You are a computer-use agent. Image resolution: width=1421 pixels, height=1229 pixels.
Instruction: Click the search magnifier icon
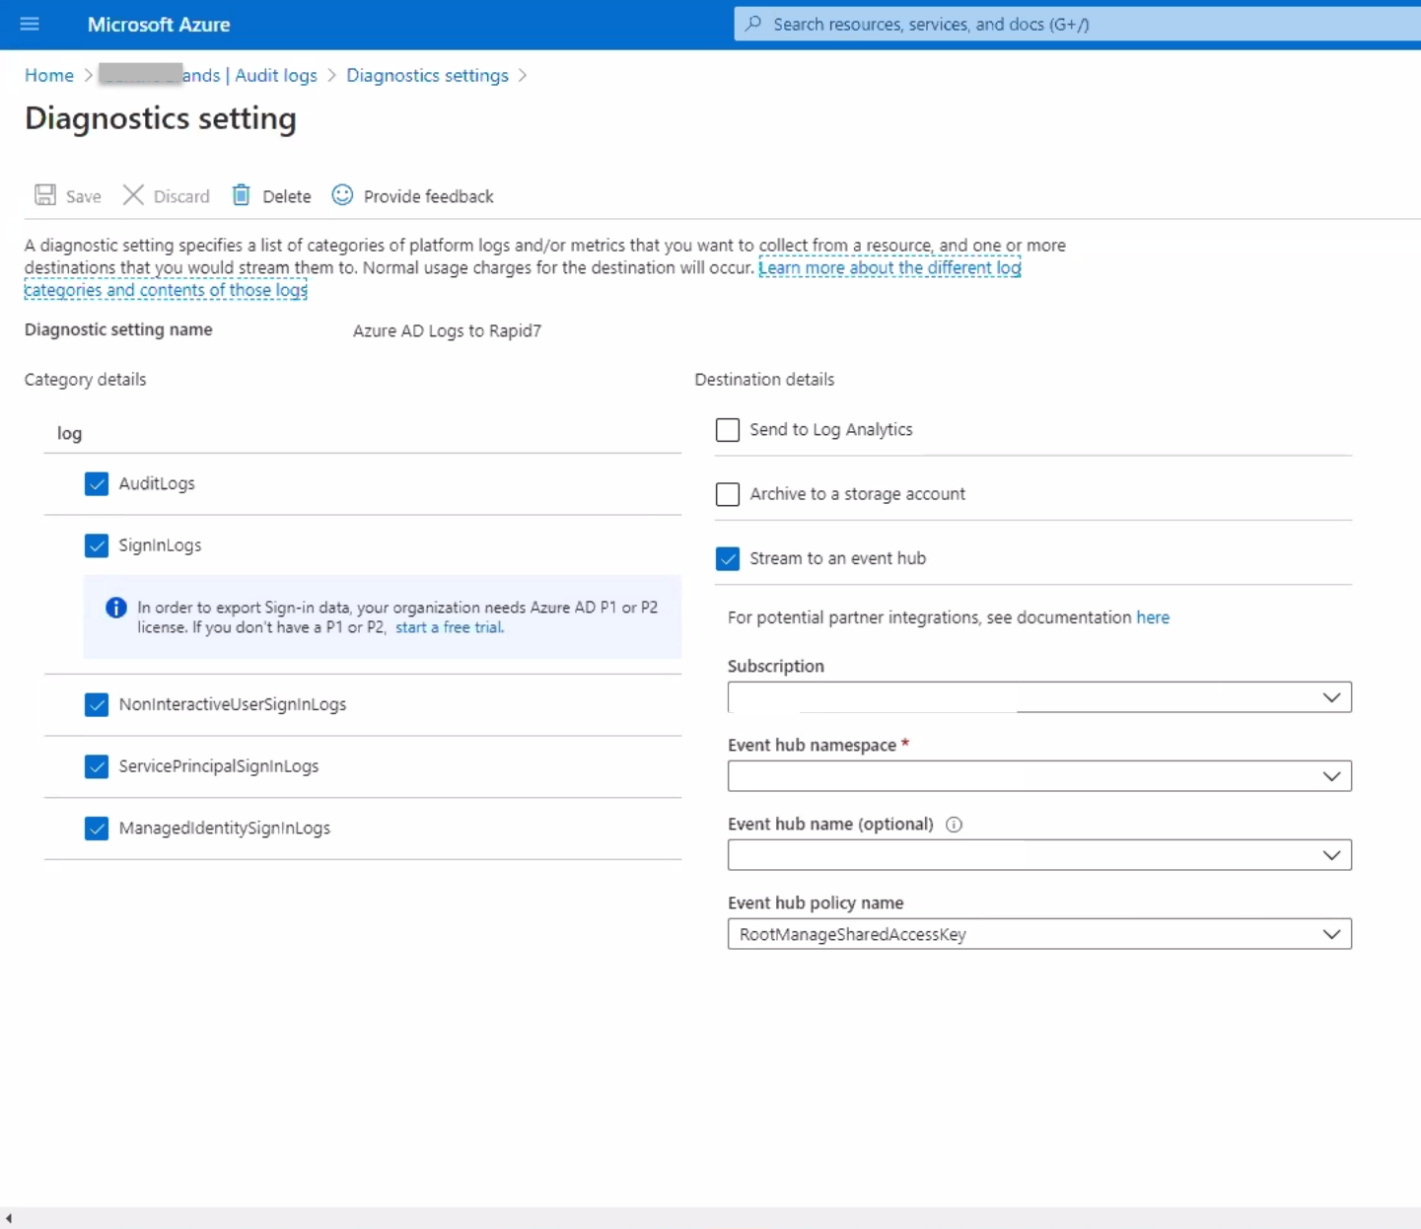[x=753, y=24]
